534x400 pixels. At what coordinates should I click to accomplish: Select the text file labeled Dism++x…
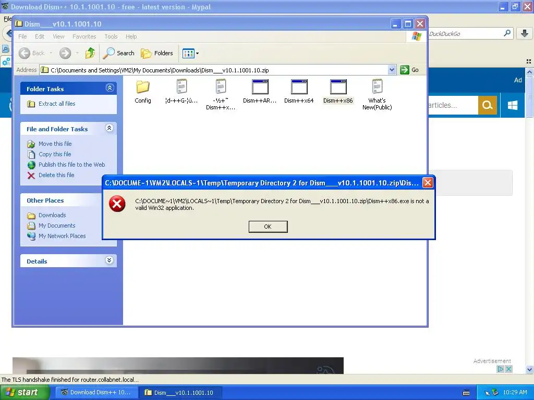221,95
